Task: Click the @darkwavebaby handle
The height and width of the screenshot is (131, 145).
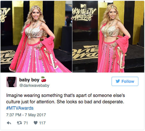Action: pos(34,85)
